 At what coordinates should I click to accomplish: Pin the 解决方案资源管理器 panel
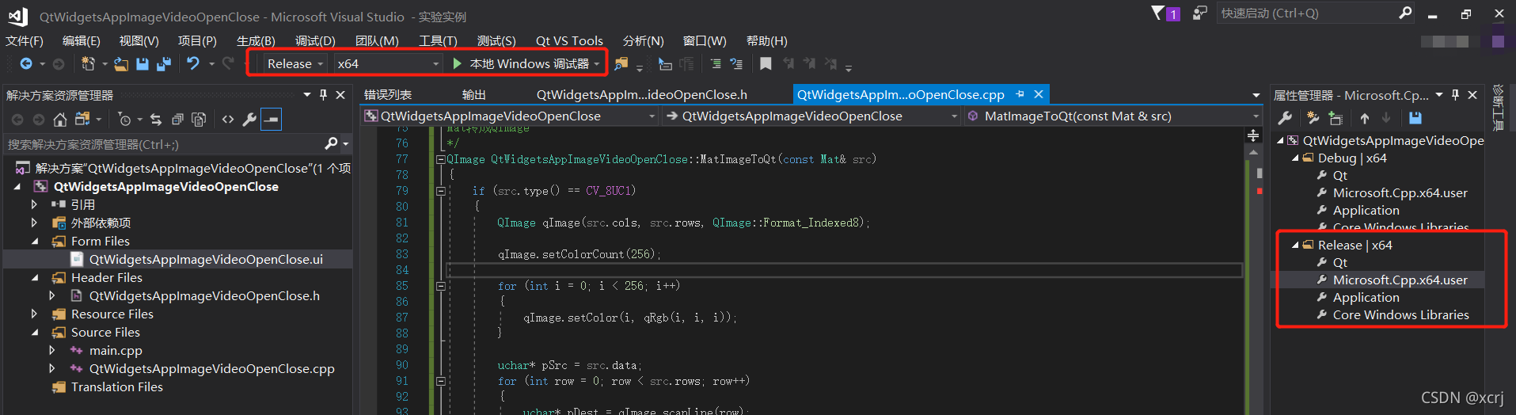point(323,95)
